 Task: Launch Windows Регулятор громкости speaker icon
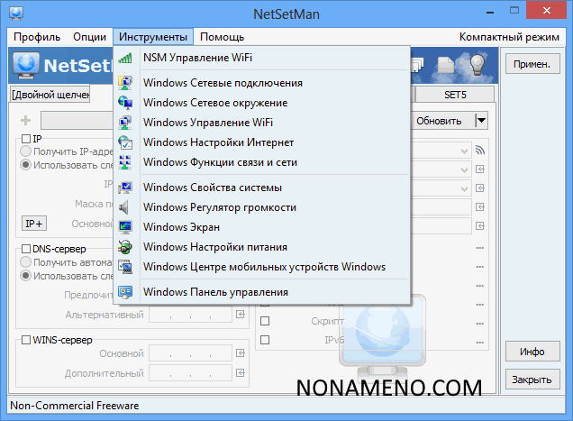pyautogui.click(x=126, y=207)
